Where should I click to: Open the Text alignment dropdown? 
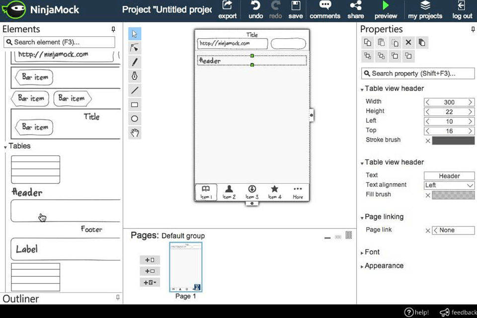tap(449, 185)
